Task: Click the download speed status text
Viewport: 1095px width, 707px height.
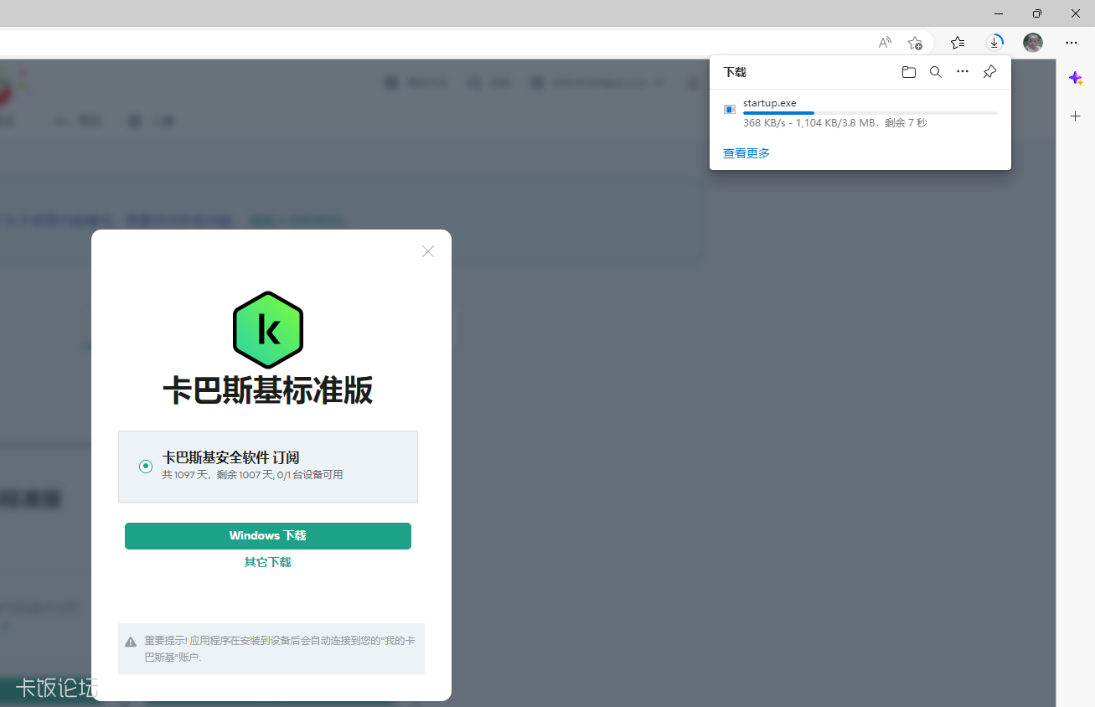Action: tap(834, 123)
